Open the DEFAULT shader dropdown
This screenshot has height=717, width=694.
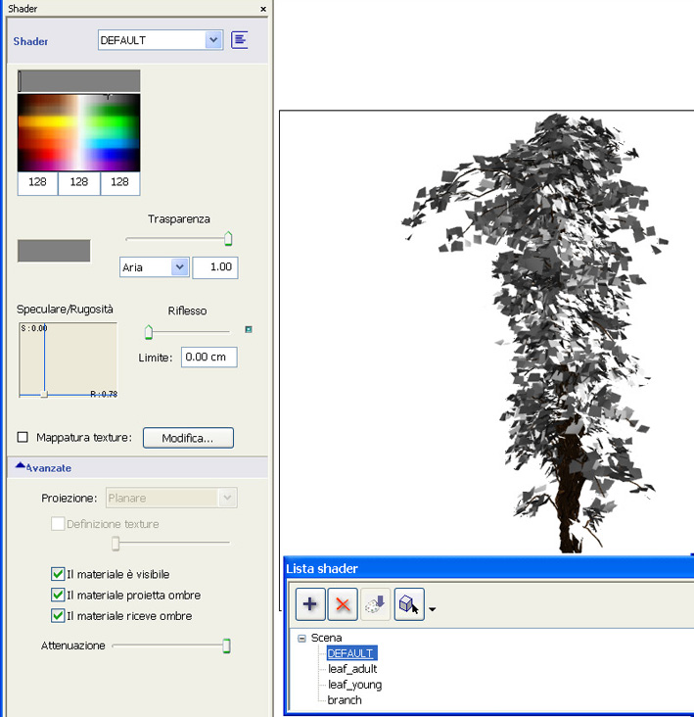click(213, 40)
